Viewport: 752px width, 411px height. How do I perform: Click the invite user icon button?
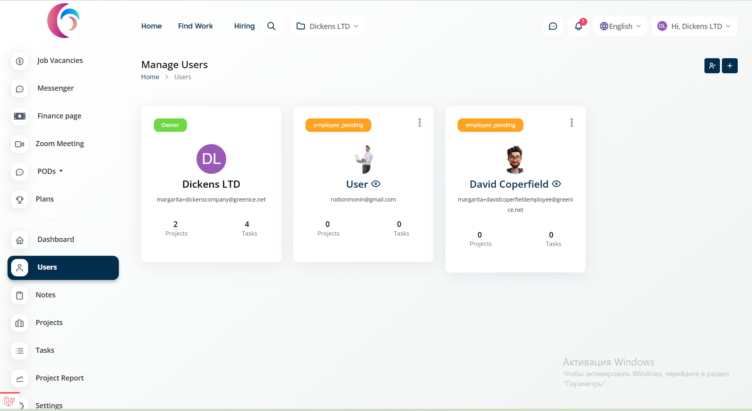click(x=712, y=66)
